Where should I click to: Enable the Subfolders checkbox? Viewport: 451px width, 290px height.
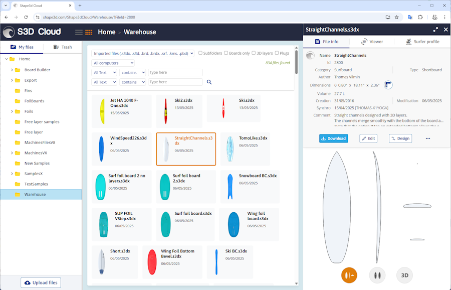(200, 53)
